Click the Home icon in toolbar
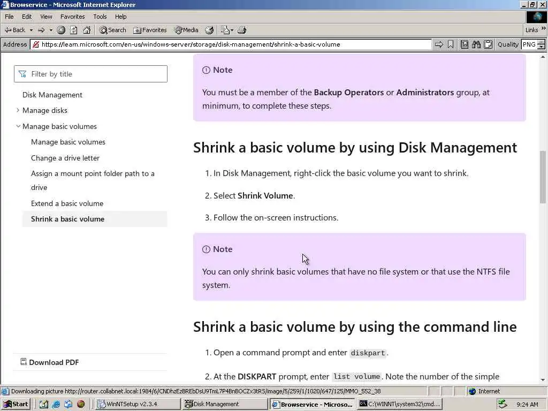Screen dimensions: 548x411 click(87, 30)
